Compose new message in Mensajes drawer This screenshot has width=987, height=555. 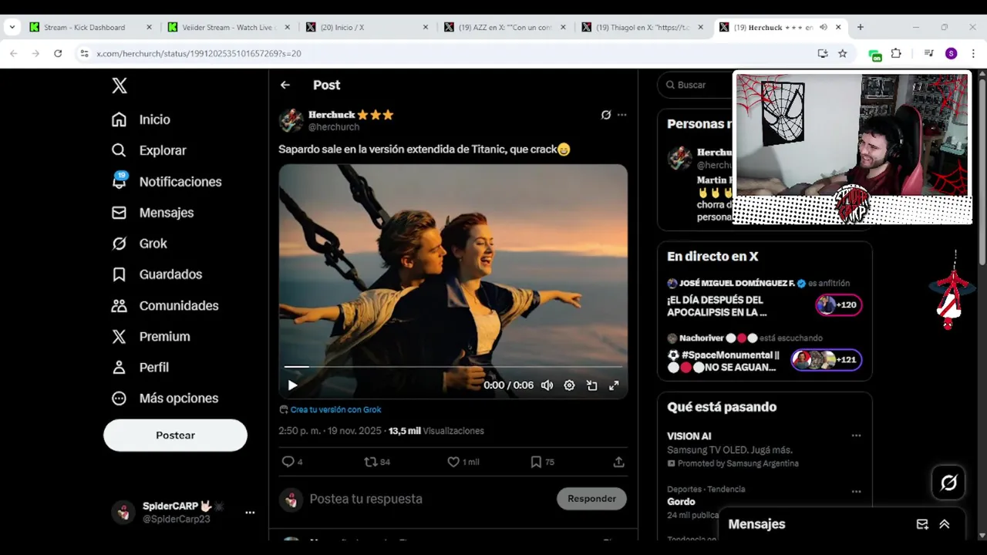922,524
